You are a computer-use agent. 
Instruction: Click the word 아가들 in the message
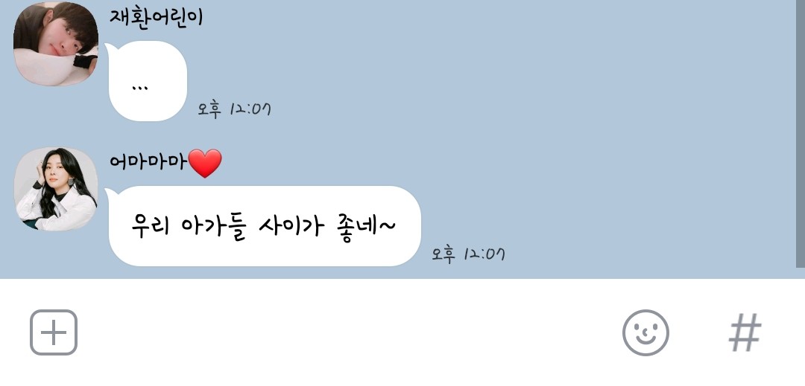[x=214, y=226]
